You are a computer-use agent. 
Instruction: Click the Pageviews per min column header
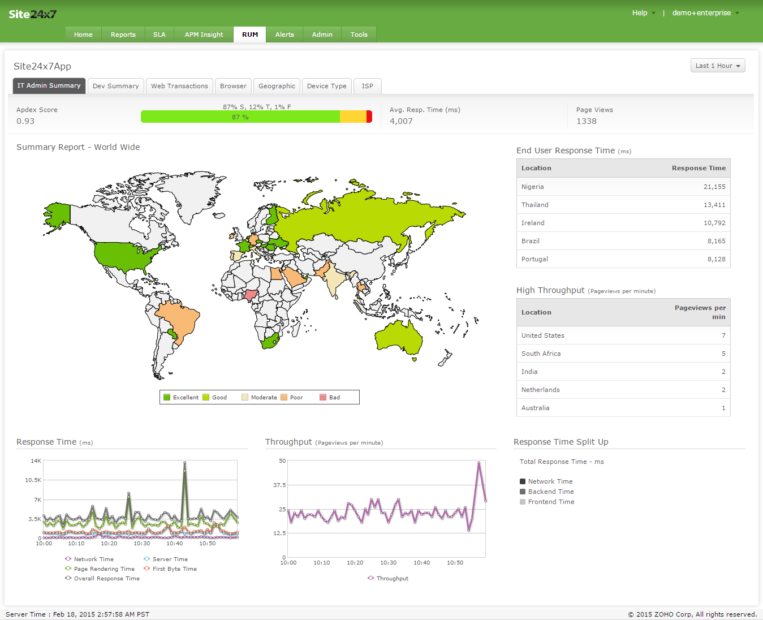(x=700, y=312)
